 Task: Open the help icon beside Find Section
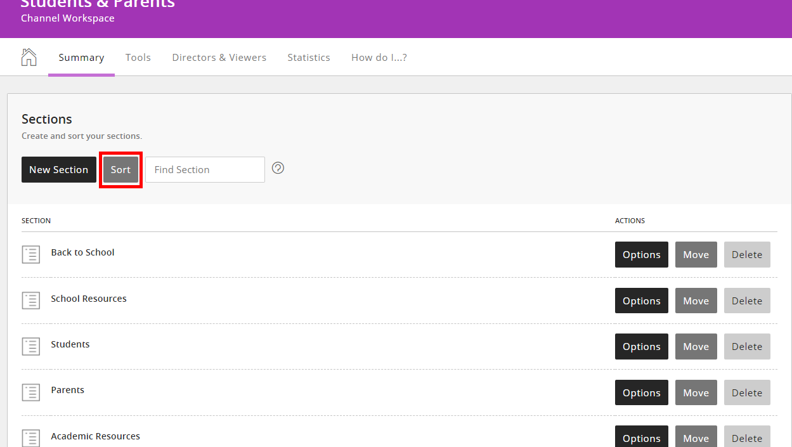278,168
